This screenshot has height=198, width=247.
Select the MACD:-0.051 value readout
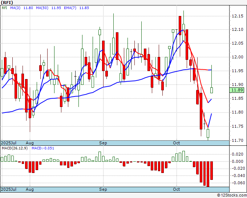pos(43,148)
